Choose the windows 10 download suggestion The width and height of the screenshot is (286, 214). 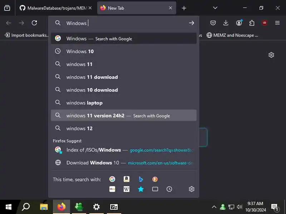pyautogui.click(x=124, y=90)
